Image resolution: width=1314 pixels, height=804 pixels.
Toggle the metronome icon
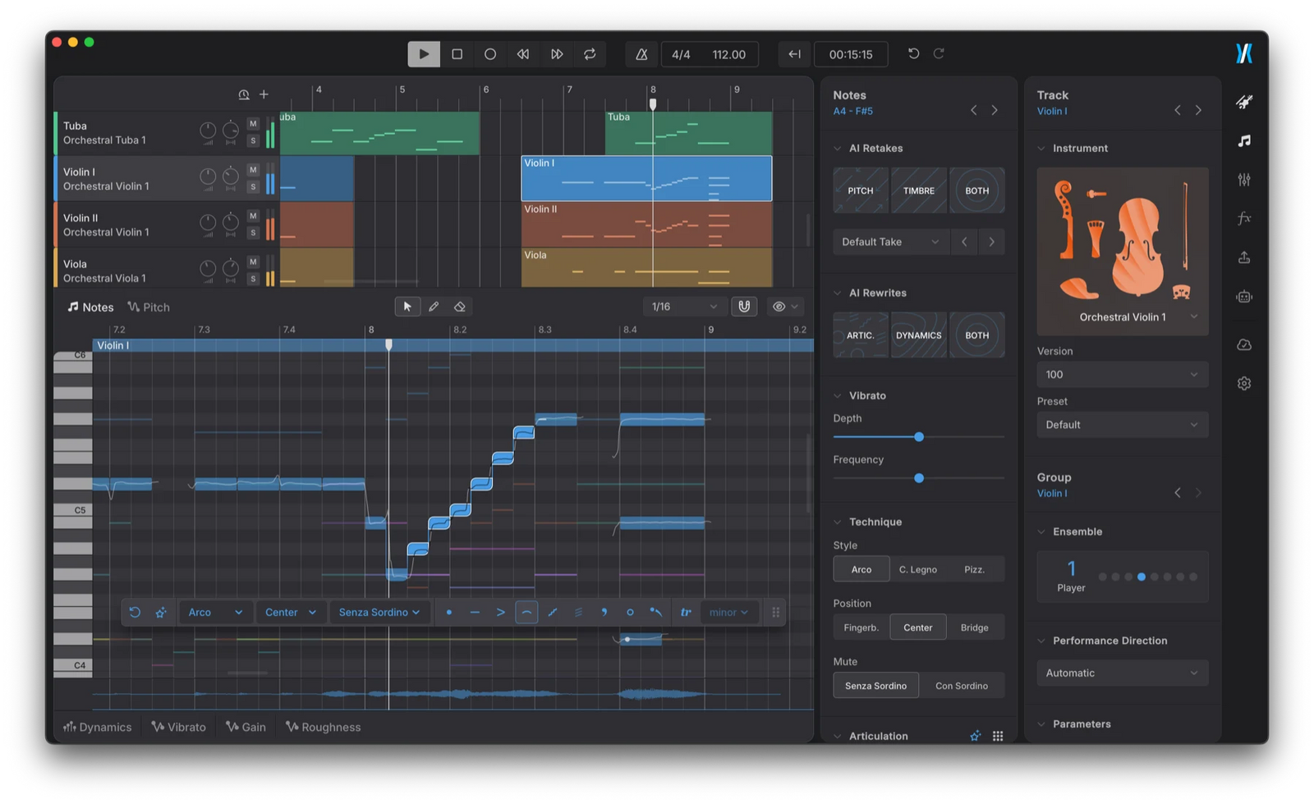641,54
